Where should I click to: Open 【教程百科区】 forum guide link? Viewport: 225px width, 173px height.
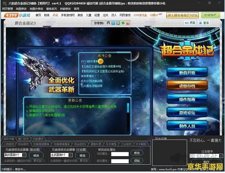click(103, 71)
